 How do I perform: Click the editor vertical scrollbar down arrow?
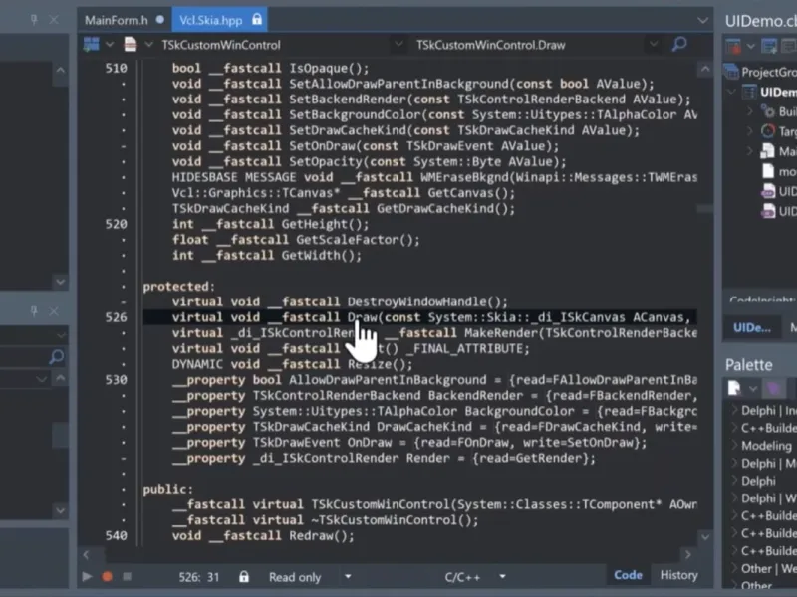click(x=705, y=536)
